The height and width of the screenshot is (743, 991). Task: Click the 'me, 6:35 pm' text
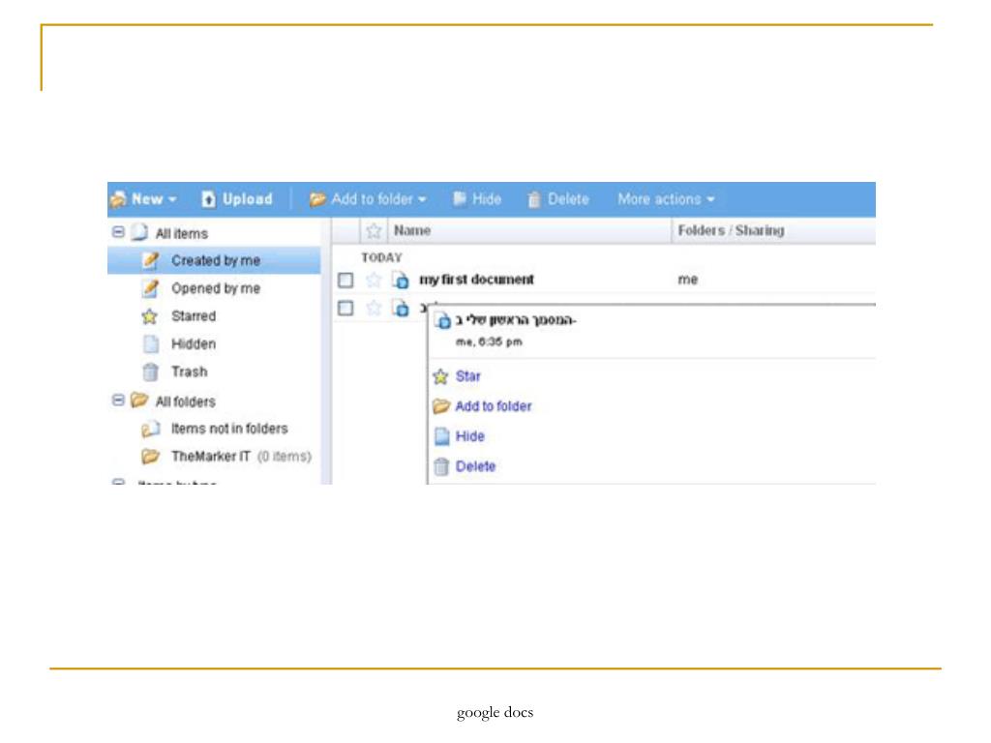pyautogui.click(x=489, y=342)
